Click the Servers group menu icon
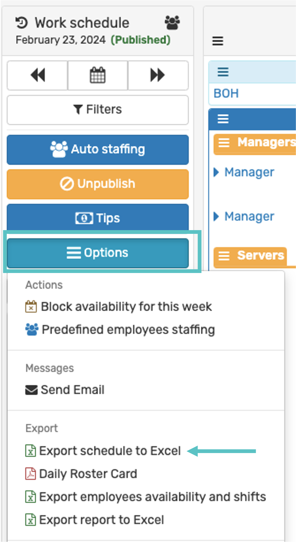Screen dimensions: 296x542 [x=224, y=256]
